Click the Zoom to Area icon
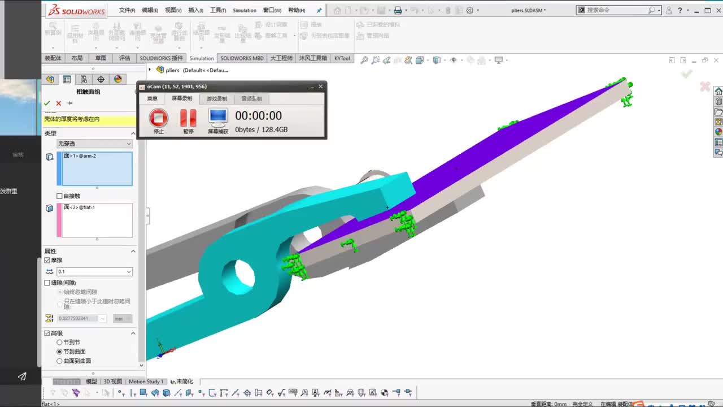This screenshot has width=723, height=407. (x=376, y=60)
